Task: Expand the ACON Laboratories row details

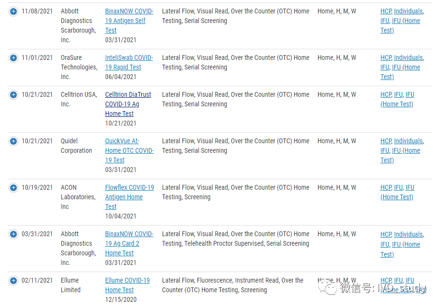Action: click(13, 188)
